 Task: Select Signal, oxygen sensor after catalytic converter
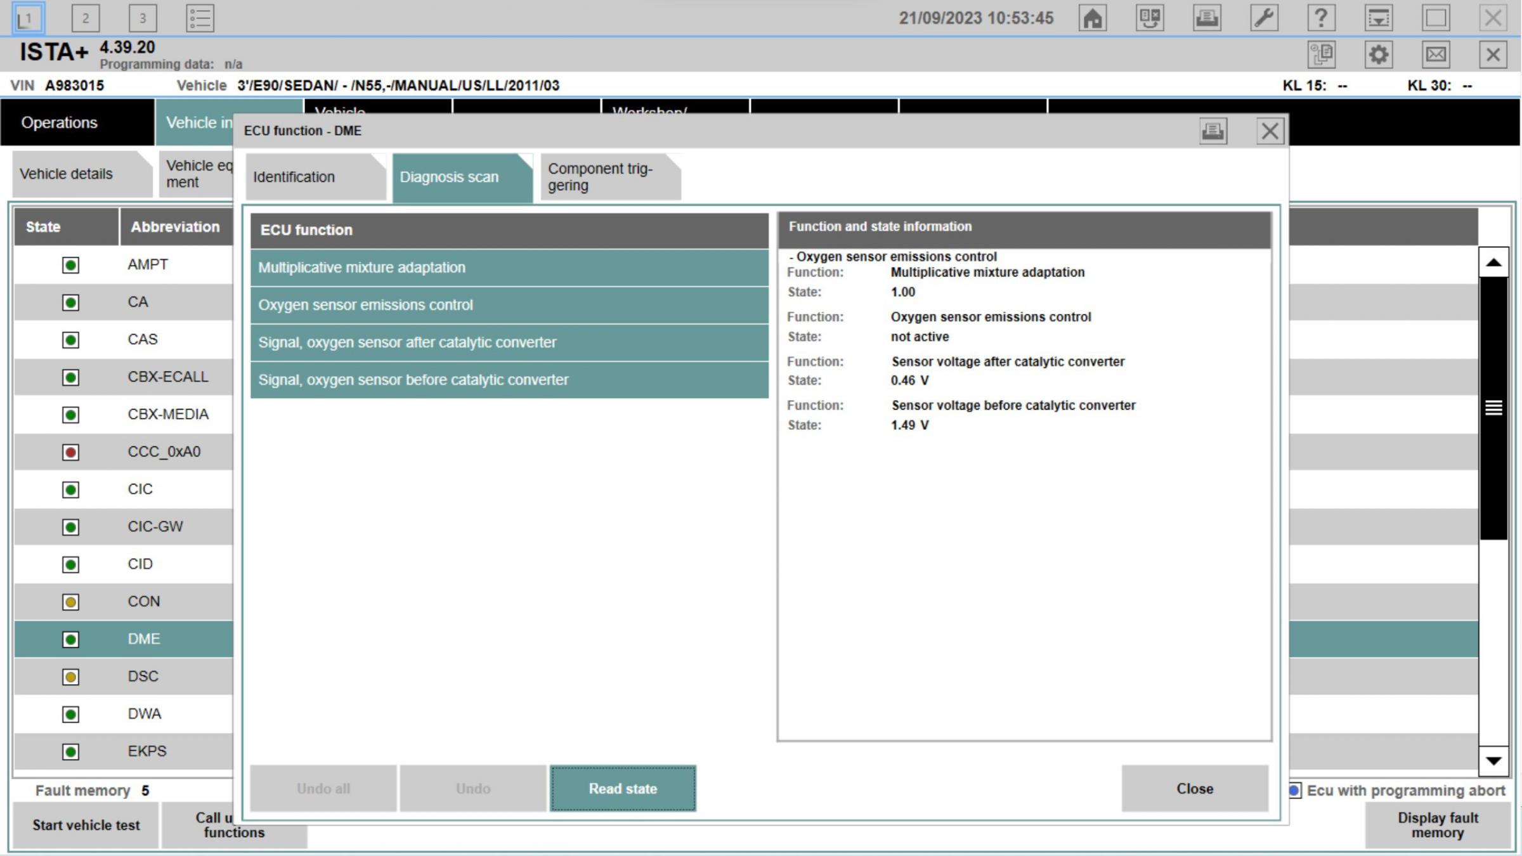click(509, 342)
